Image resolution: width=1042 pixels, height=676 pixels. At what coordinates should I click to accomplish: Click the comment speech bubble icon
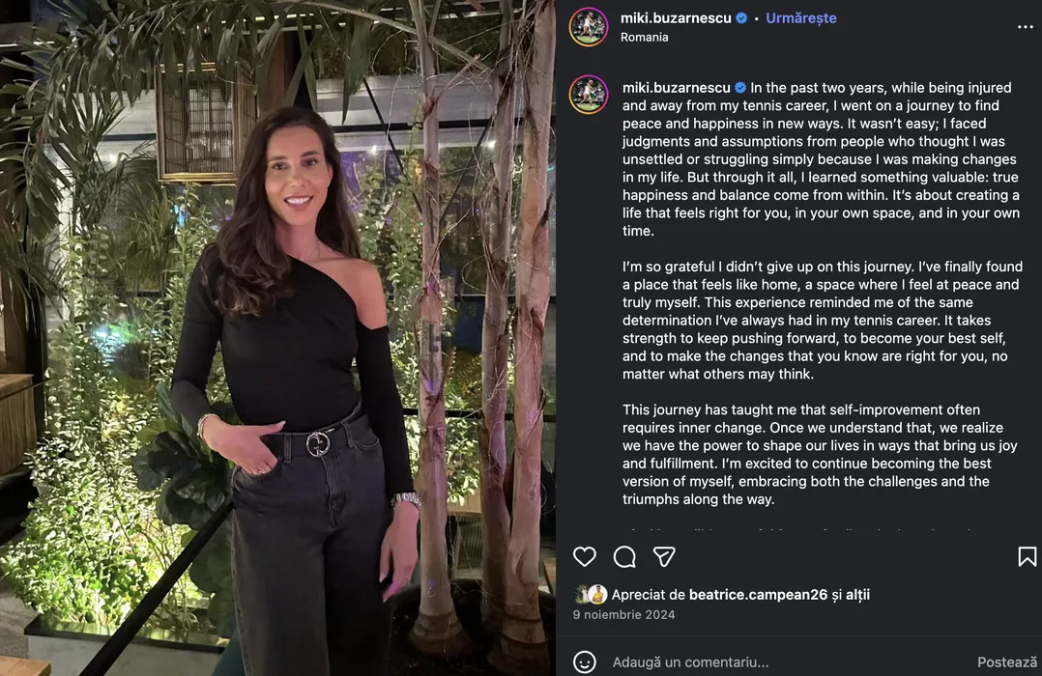pos(624,556)
